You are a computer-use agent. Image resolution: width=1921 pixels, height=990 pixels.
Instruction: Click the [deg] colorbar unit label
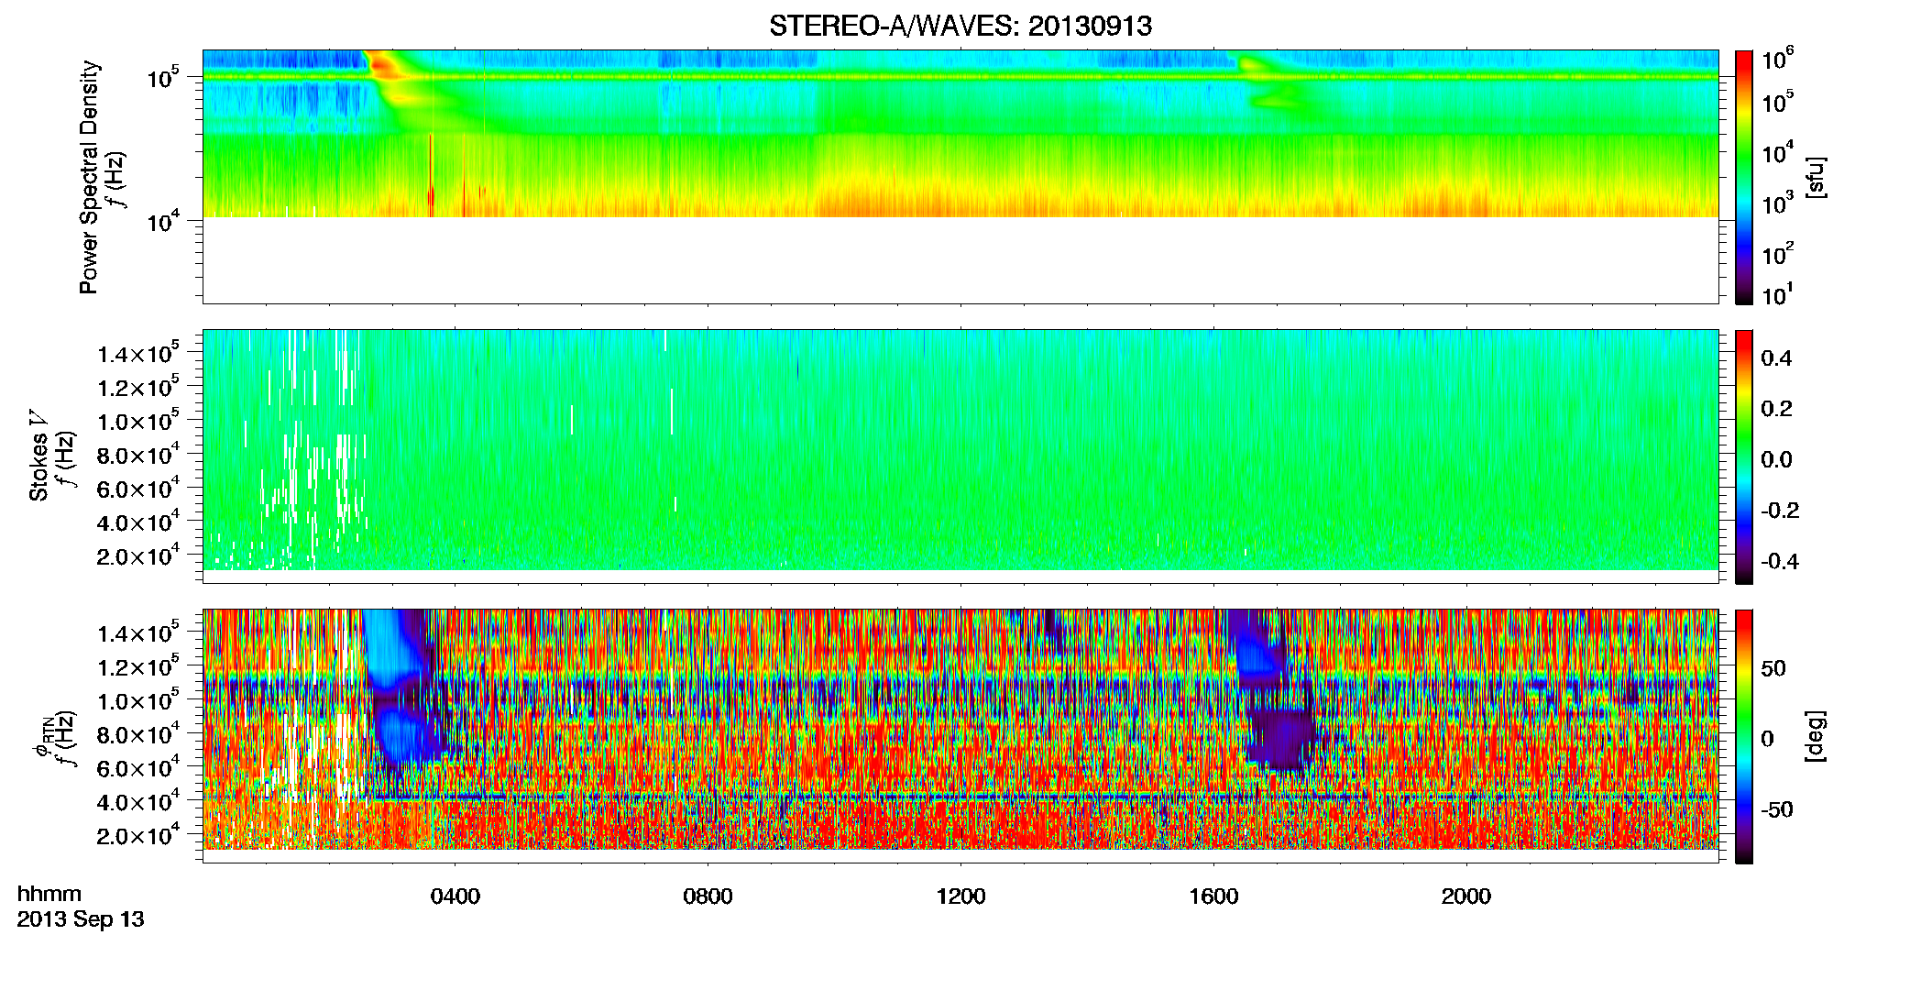[x=1817, y=736]
